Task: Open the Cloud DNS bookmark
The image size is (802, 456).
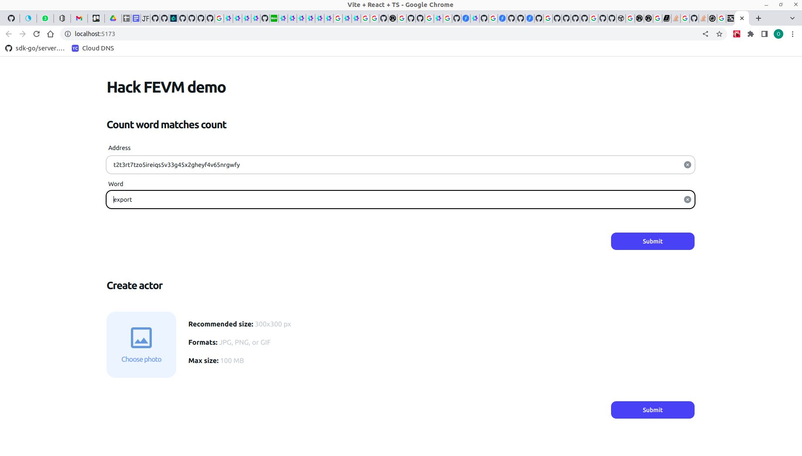Action: (x=93, y=48)
